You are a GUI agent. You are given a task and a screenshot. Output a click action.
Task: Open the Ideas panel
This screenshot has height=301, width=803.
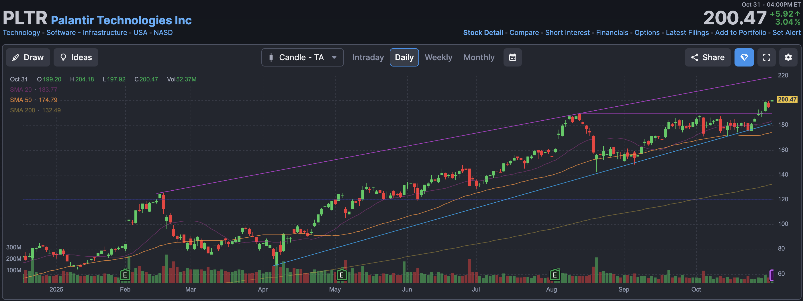click(76, 57)
